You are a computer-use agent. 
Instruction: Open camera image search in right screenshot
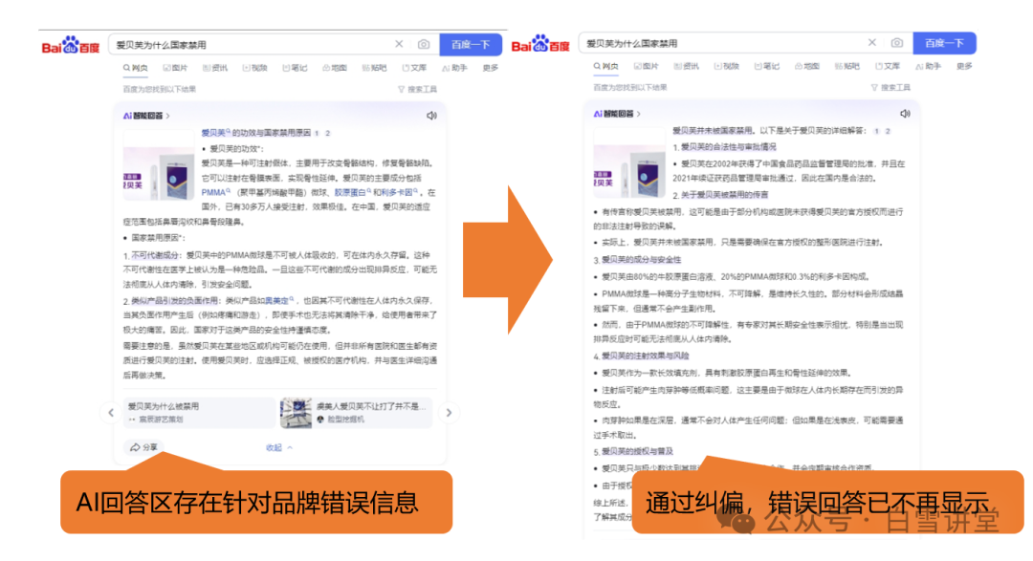pos(896,42)
